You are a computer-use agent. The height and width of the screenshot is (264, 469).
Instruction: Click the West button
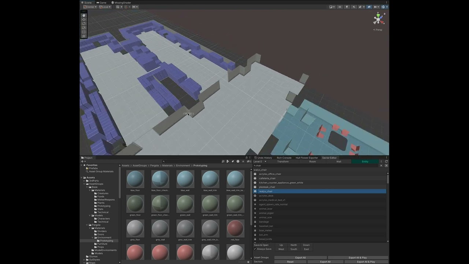(x=281, y=249)
